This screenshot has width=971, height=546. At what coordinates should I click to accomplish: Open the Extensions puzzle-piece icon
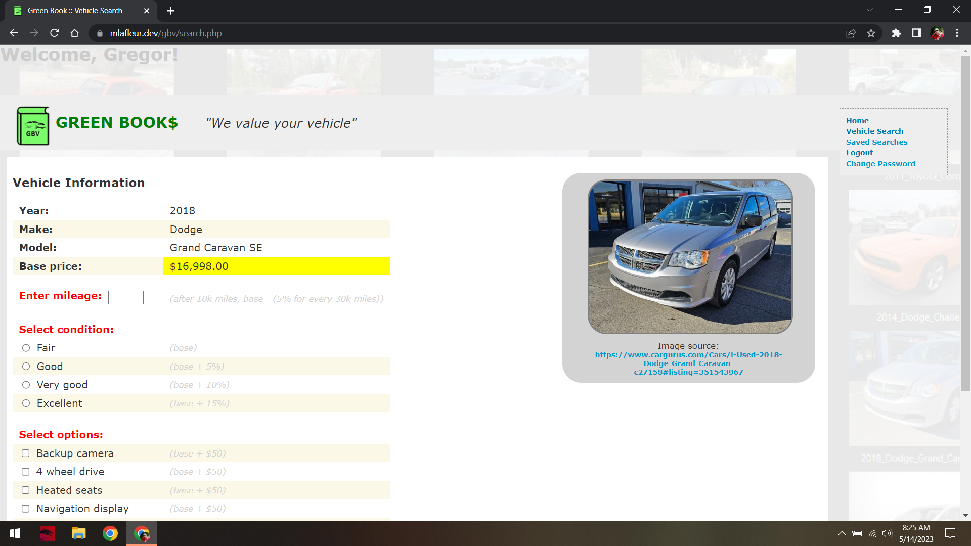tap(896, 33)
